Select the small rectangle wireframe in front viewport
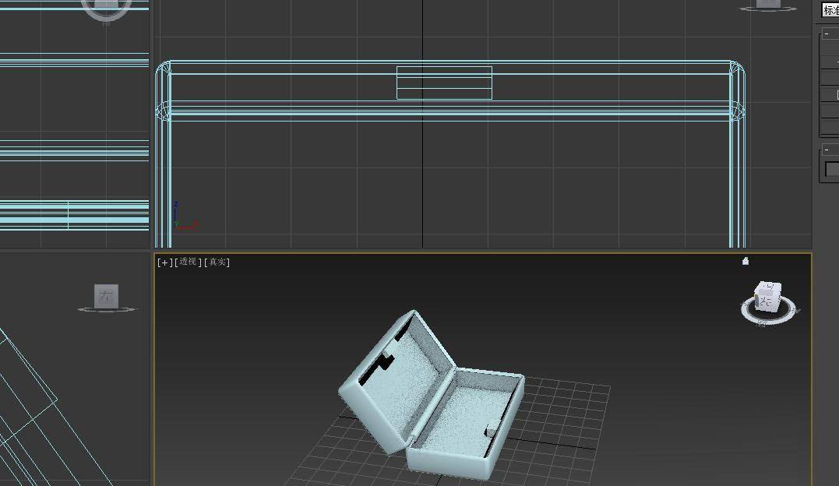 444,83
